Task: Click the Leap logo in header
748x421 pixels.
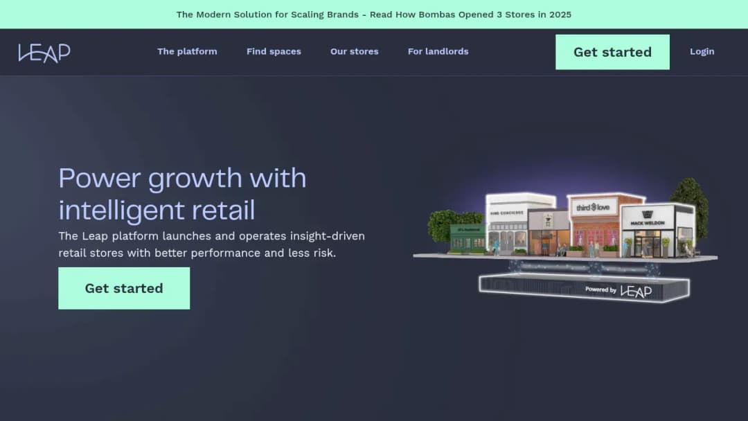Action: pyautogui.click(x=44, y=53)
